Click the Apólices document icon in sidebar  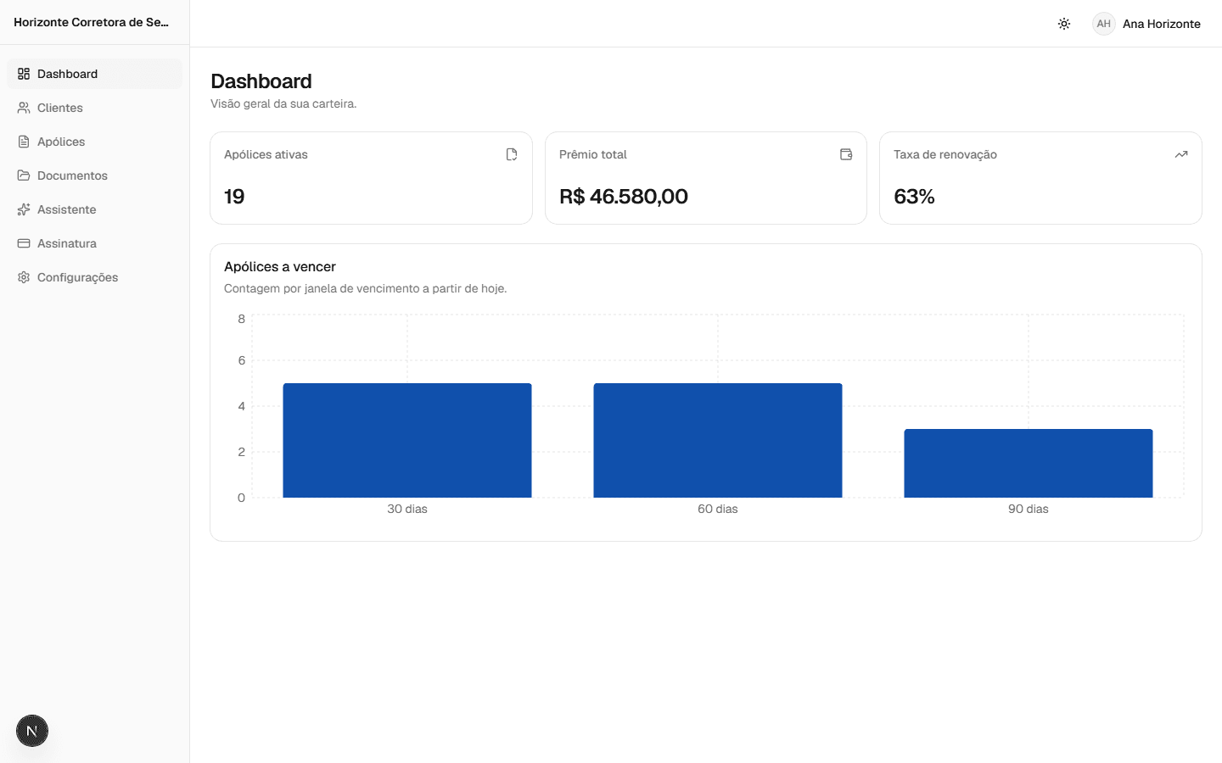pyautogui.click(x=24, y=142)
